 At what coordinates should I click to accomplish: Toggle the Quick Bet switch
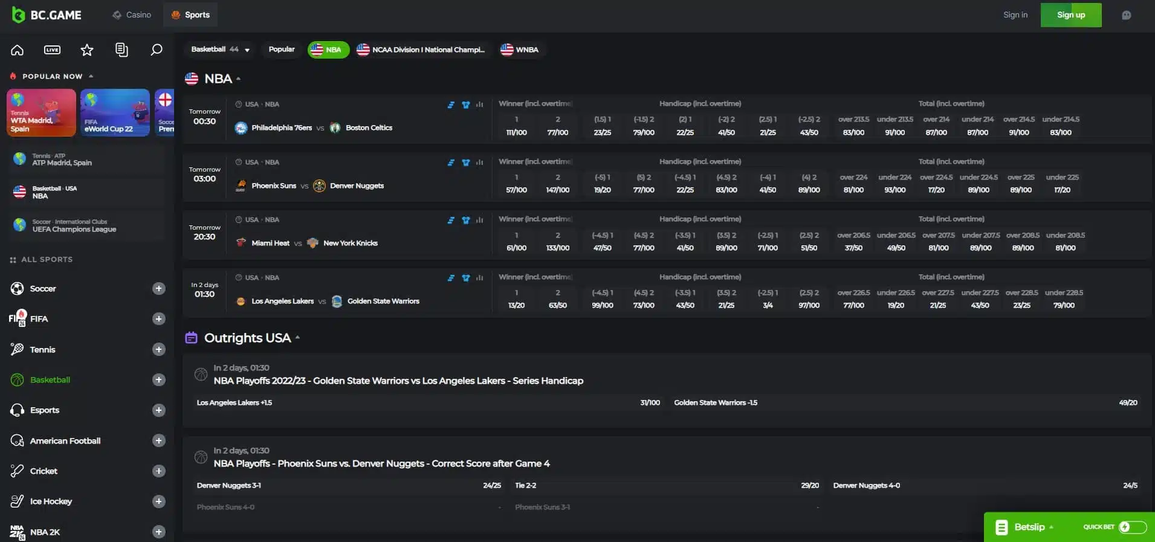coord(1132,527)
